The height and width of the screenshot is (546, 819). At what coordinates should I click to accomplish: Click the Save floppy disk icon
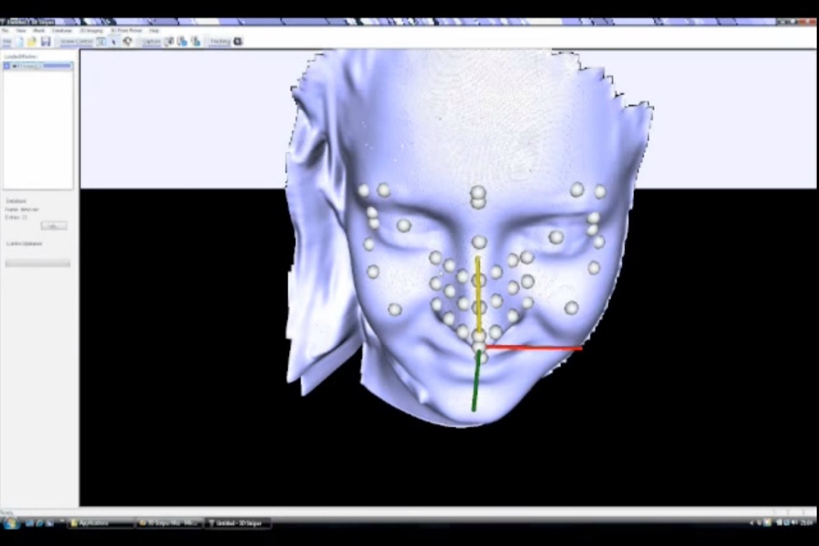[45, 42]
